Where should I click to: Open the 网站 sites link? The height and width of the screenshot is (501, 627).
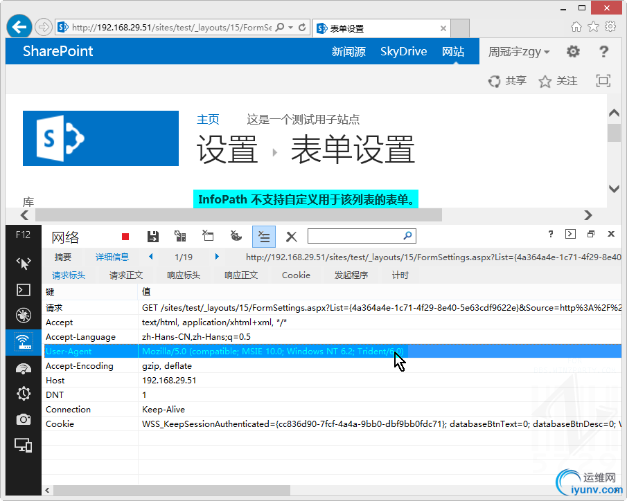pyautogui.click(x=452, y=51)
